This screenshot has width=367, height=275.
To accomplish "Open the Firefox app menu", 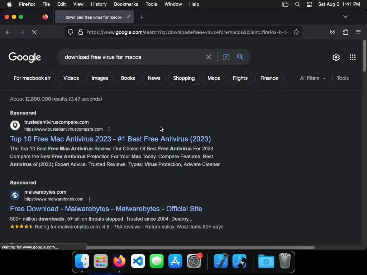I will click(x=27, y=4).
